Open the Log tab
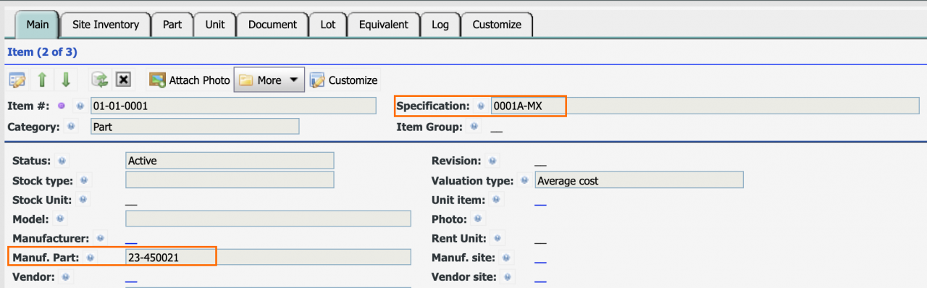This screenshot has width=927, height=288. click(x=440, y=25)
